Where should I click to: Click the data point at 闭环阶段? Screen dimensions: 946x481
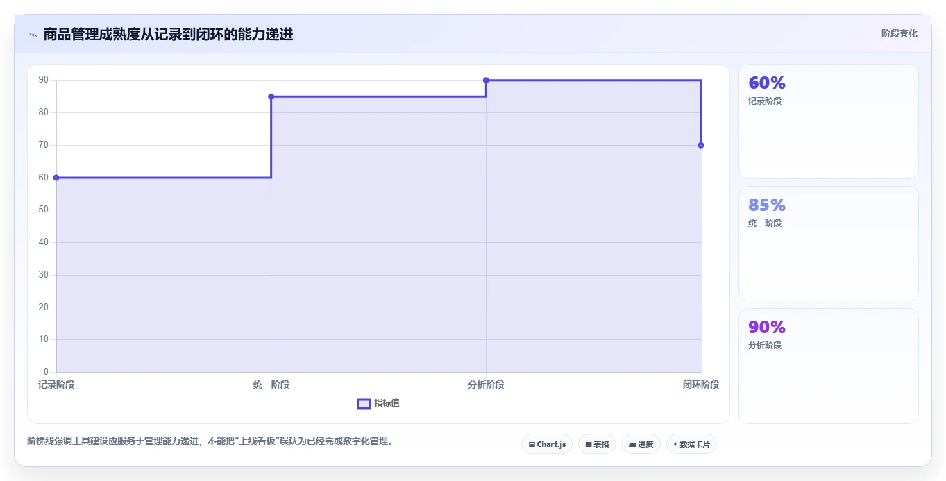pos(701,145)
